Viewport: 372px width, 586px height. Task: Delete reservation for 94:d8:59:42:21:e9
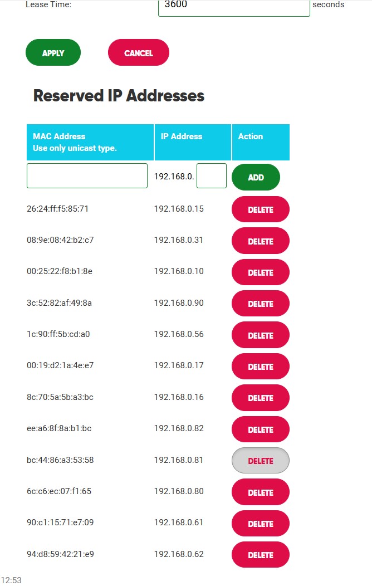[260, 555]
